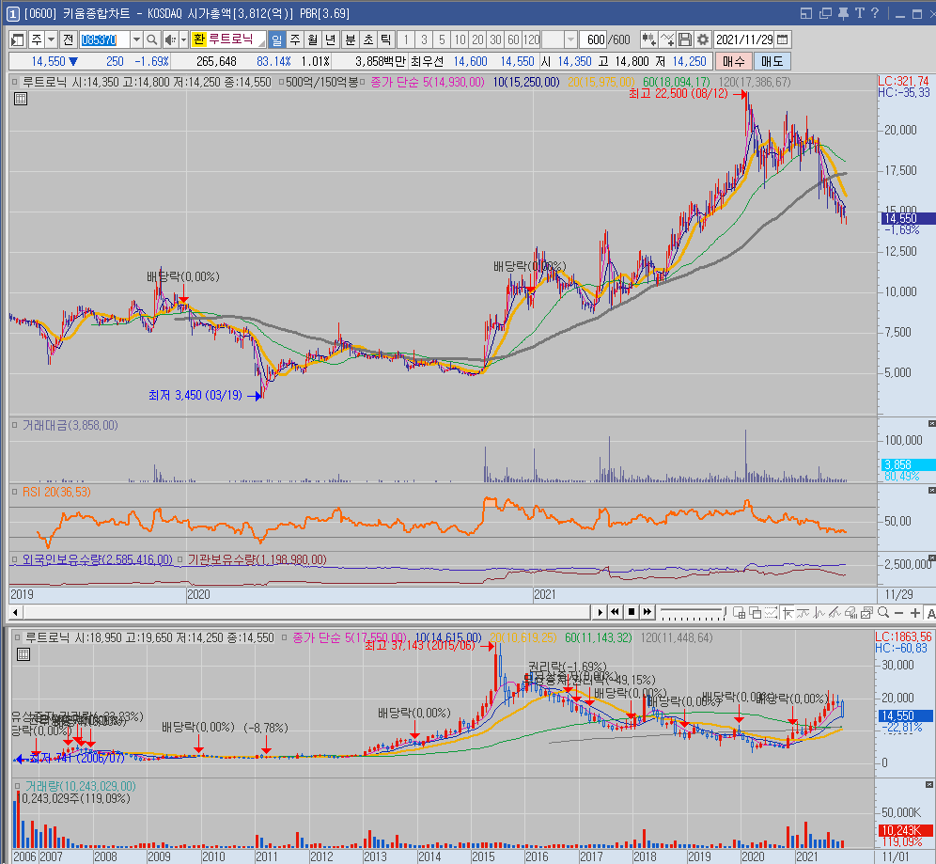Switch to 주 weekly chart period
The height and width of the screenshot is (864, 936).
coord(295,39)
